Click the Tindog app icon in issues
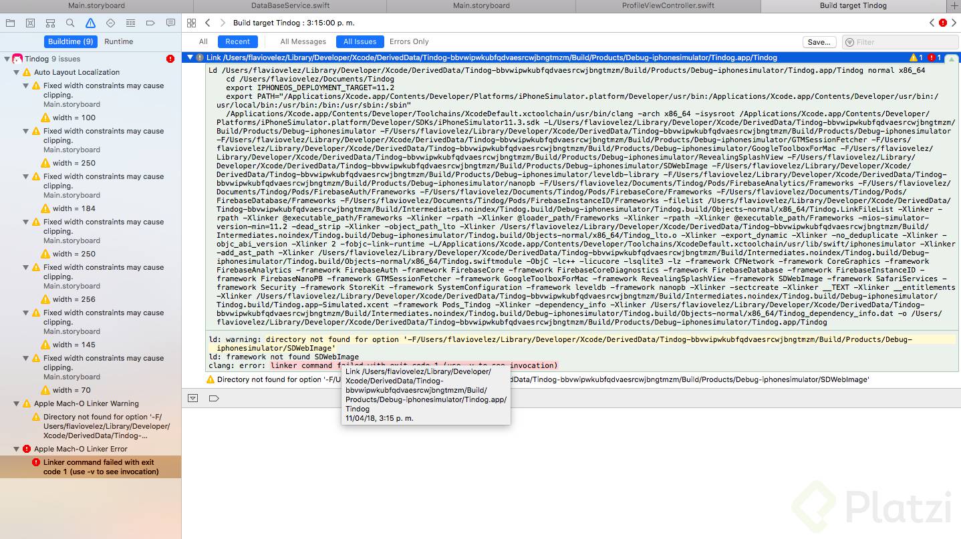 (17, 59)
